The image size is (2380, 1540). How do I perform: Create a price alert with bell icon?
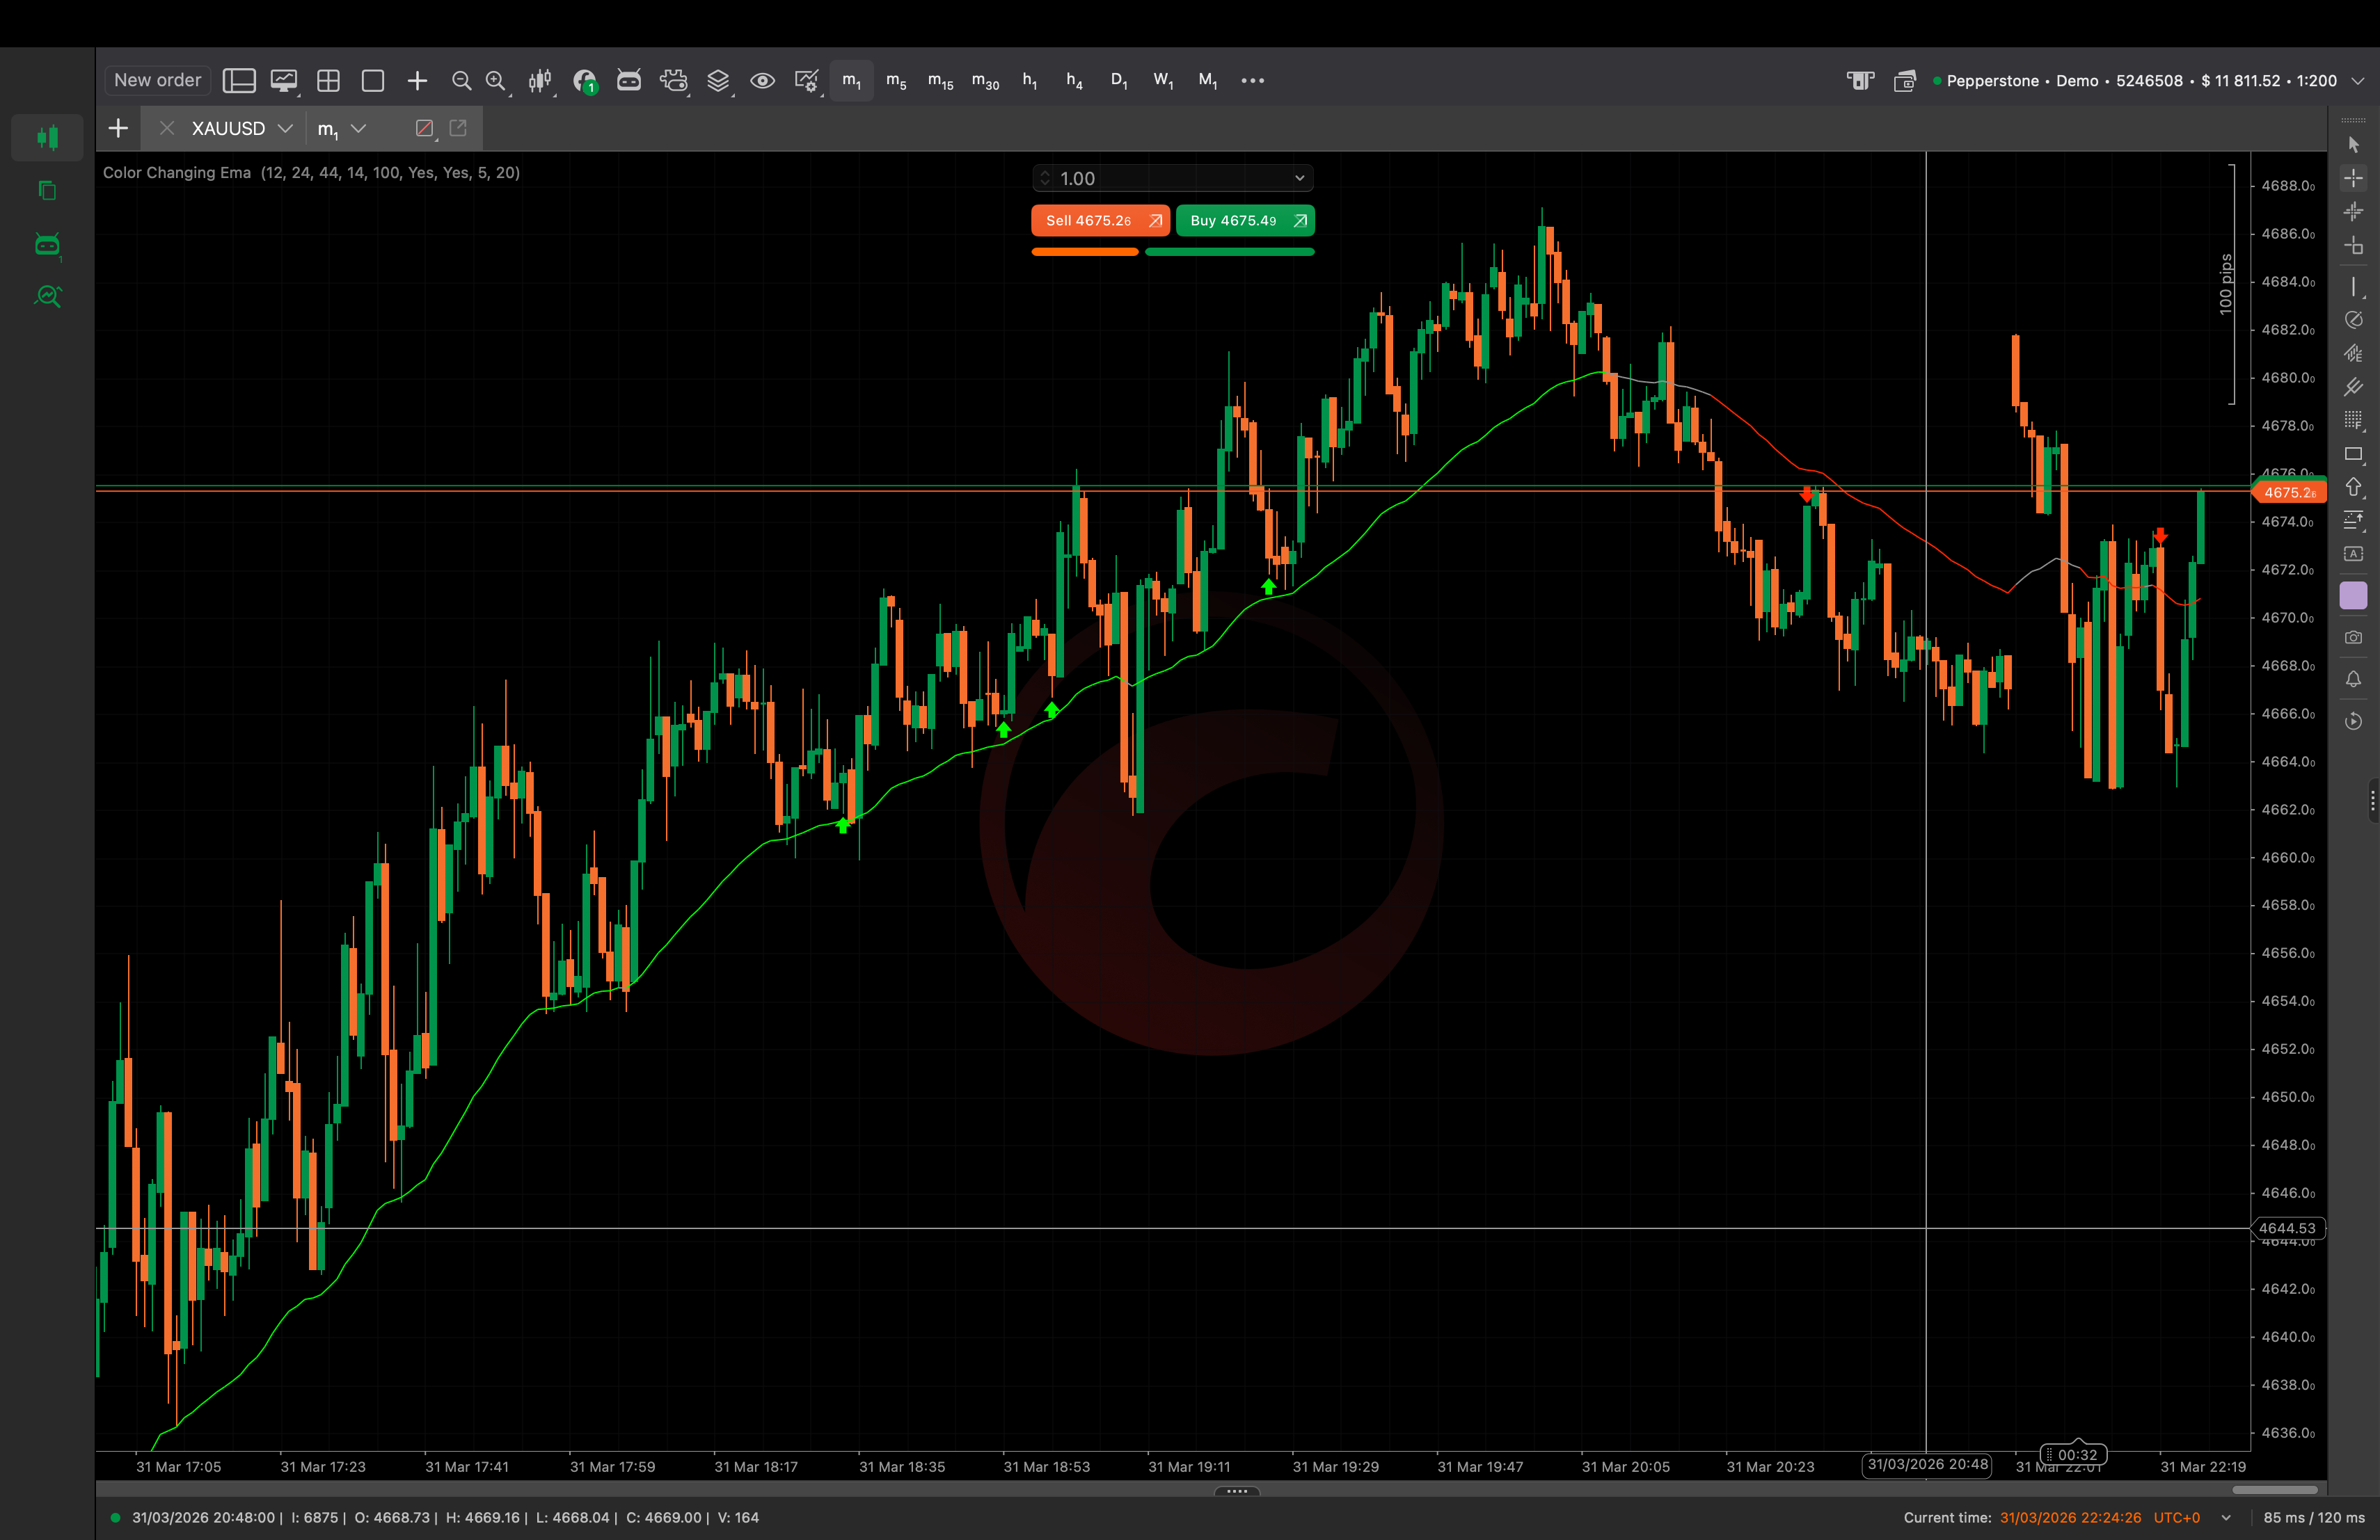click(x=2353, y=680)
